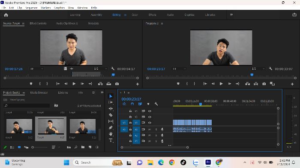Image resolution: width=300 pixels, height=168 pixels.
Task: Click Export Frame camera in Program monitor
Action: pyautogui.click(x=264, y=84)
